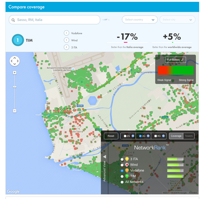Select the 3 ITA radio button

point(122,159)
